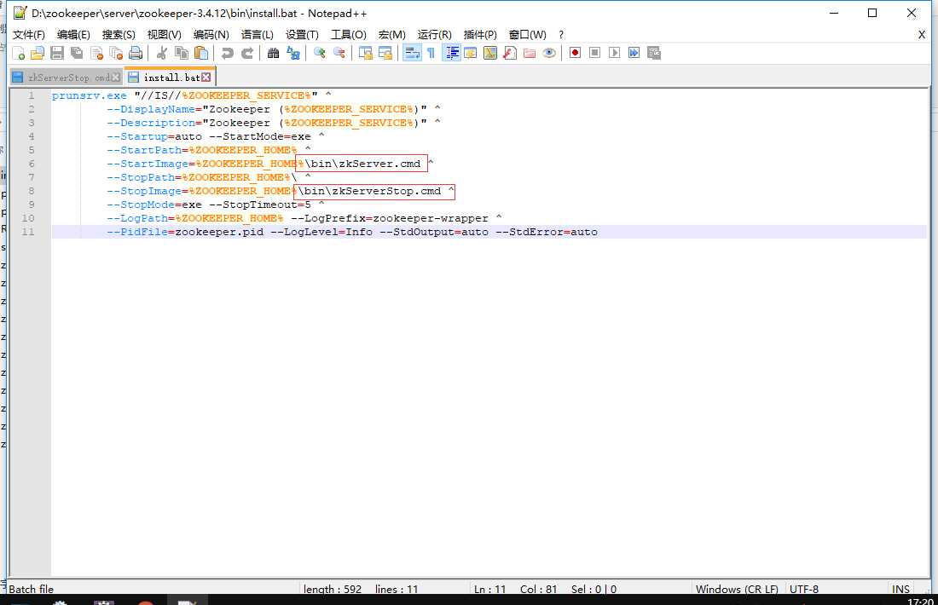Viewport: 938px width, 605px height.
Task: Close the install.bat tab with its red X
Action: pyautogui.click(x=206, y=78)
